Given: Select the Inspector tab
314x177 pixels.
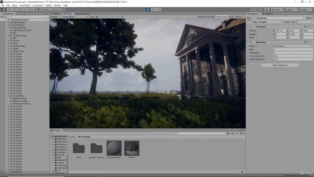Looking at the screenshot, I should click(x=253, y=14).
